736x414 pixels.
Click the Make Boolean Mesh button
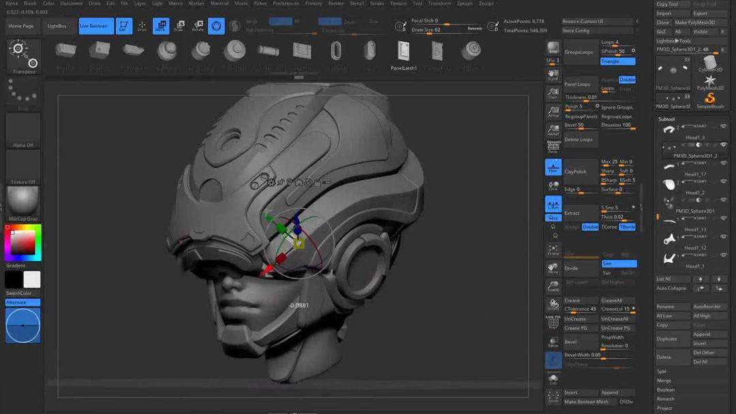[x=586, y=402]
